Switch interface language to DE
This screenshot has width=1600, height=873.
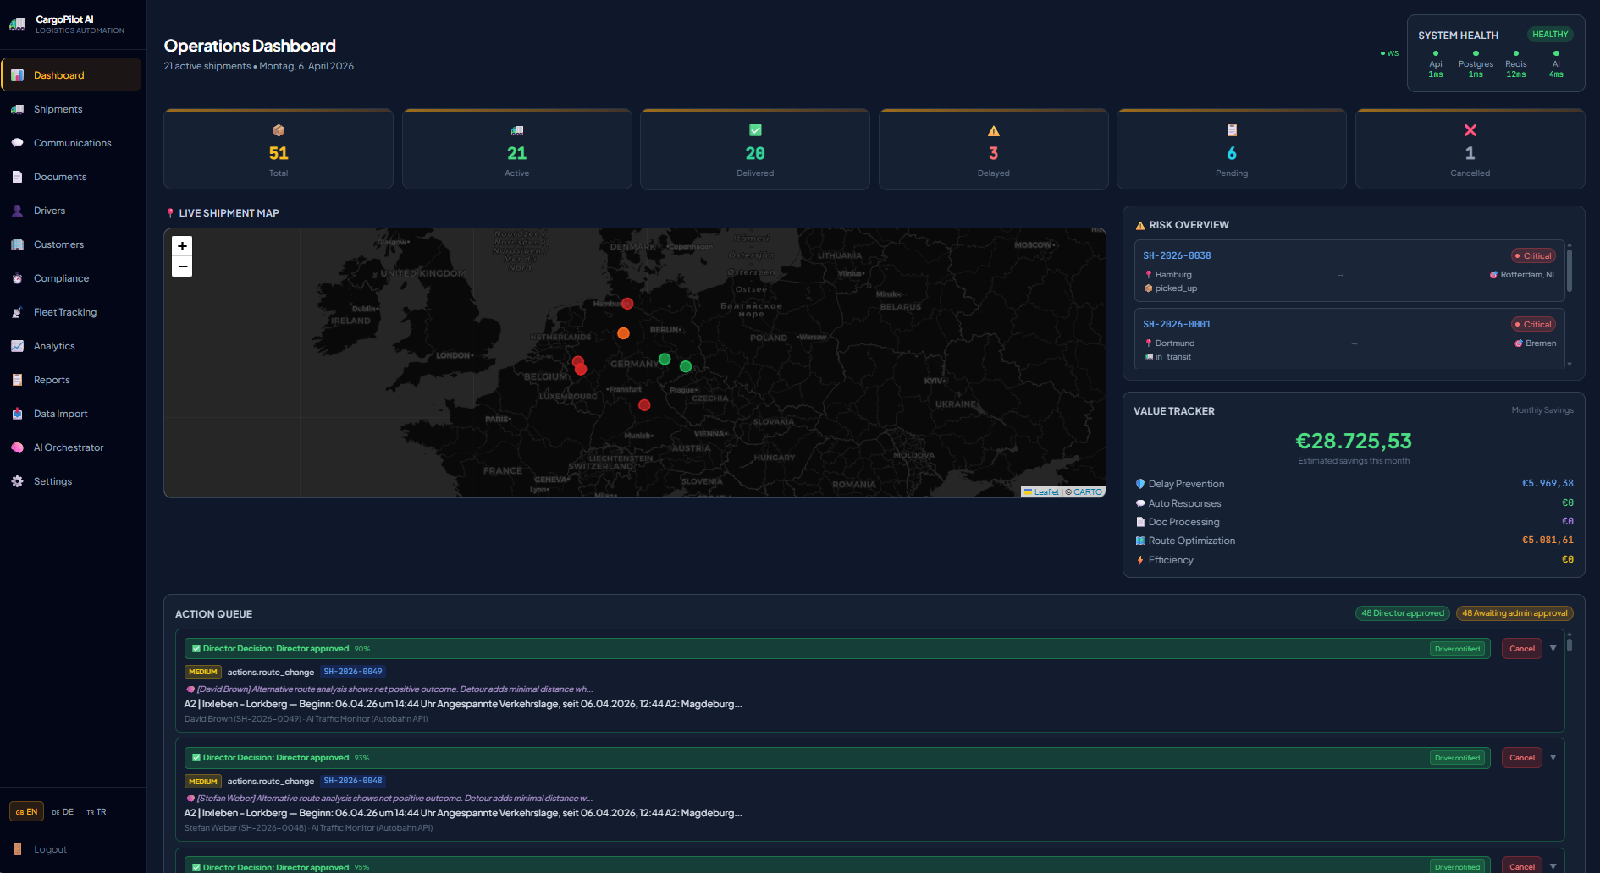click(x=63, y=811)
